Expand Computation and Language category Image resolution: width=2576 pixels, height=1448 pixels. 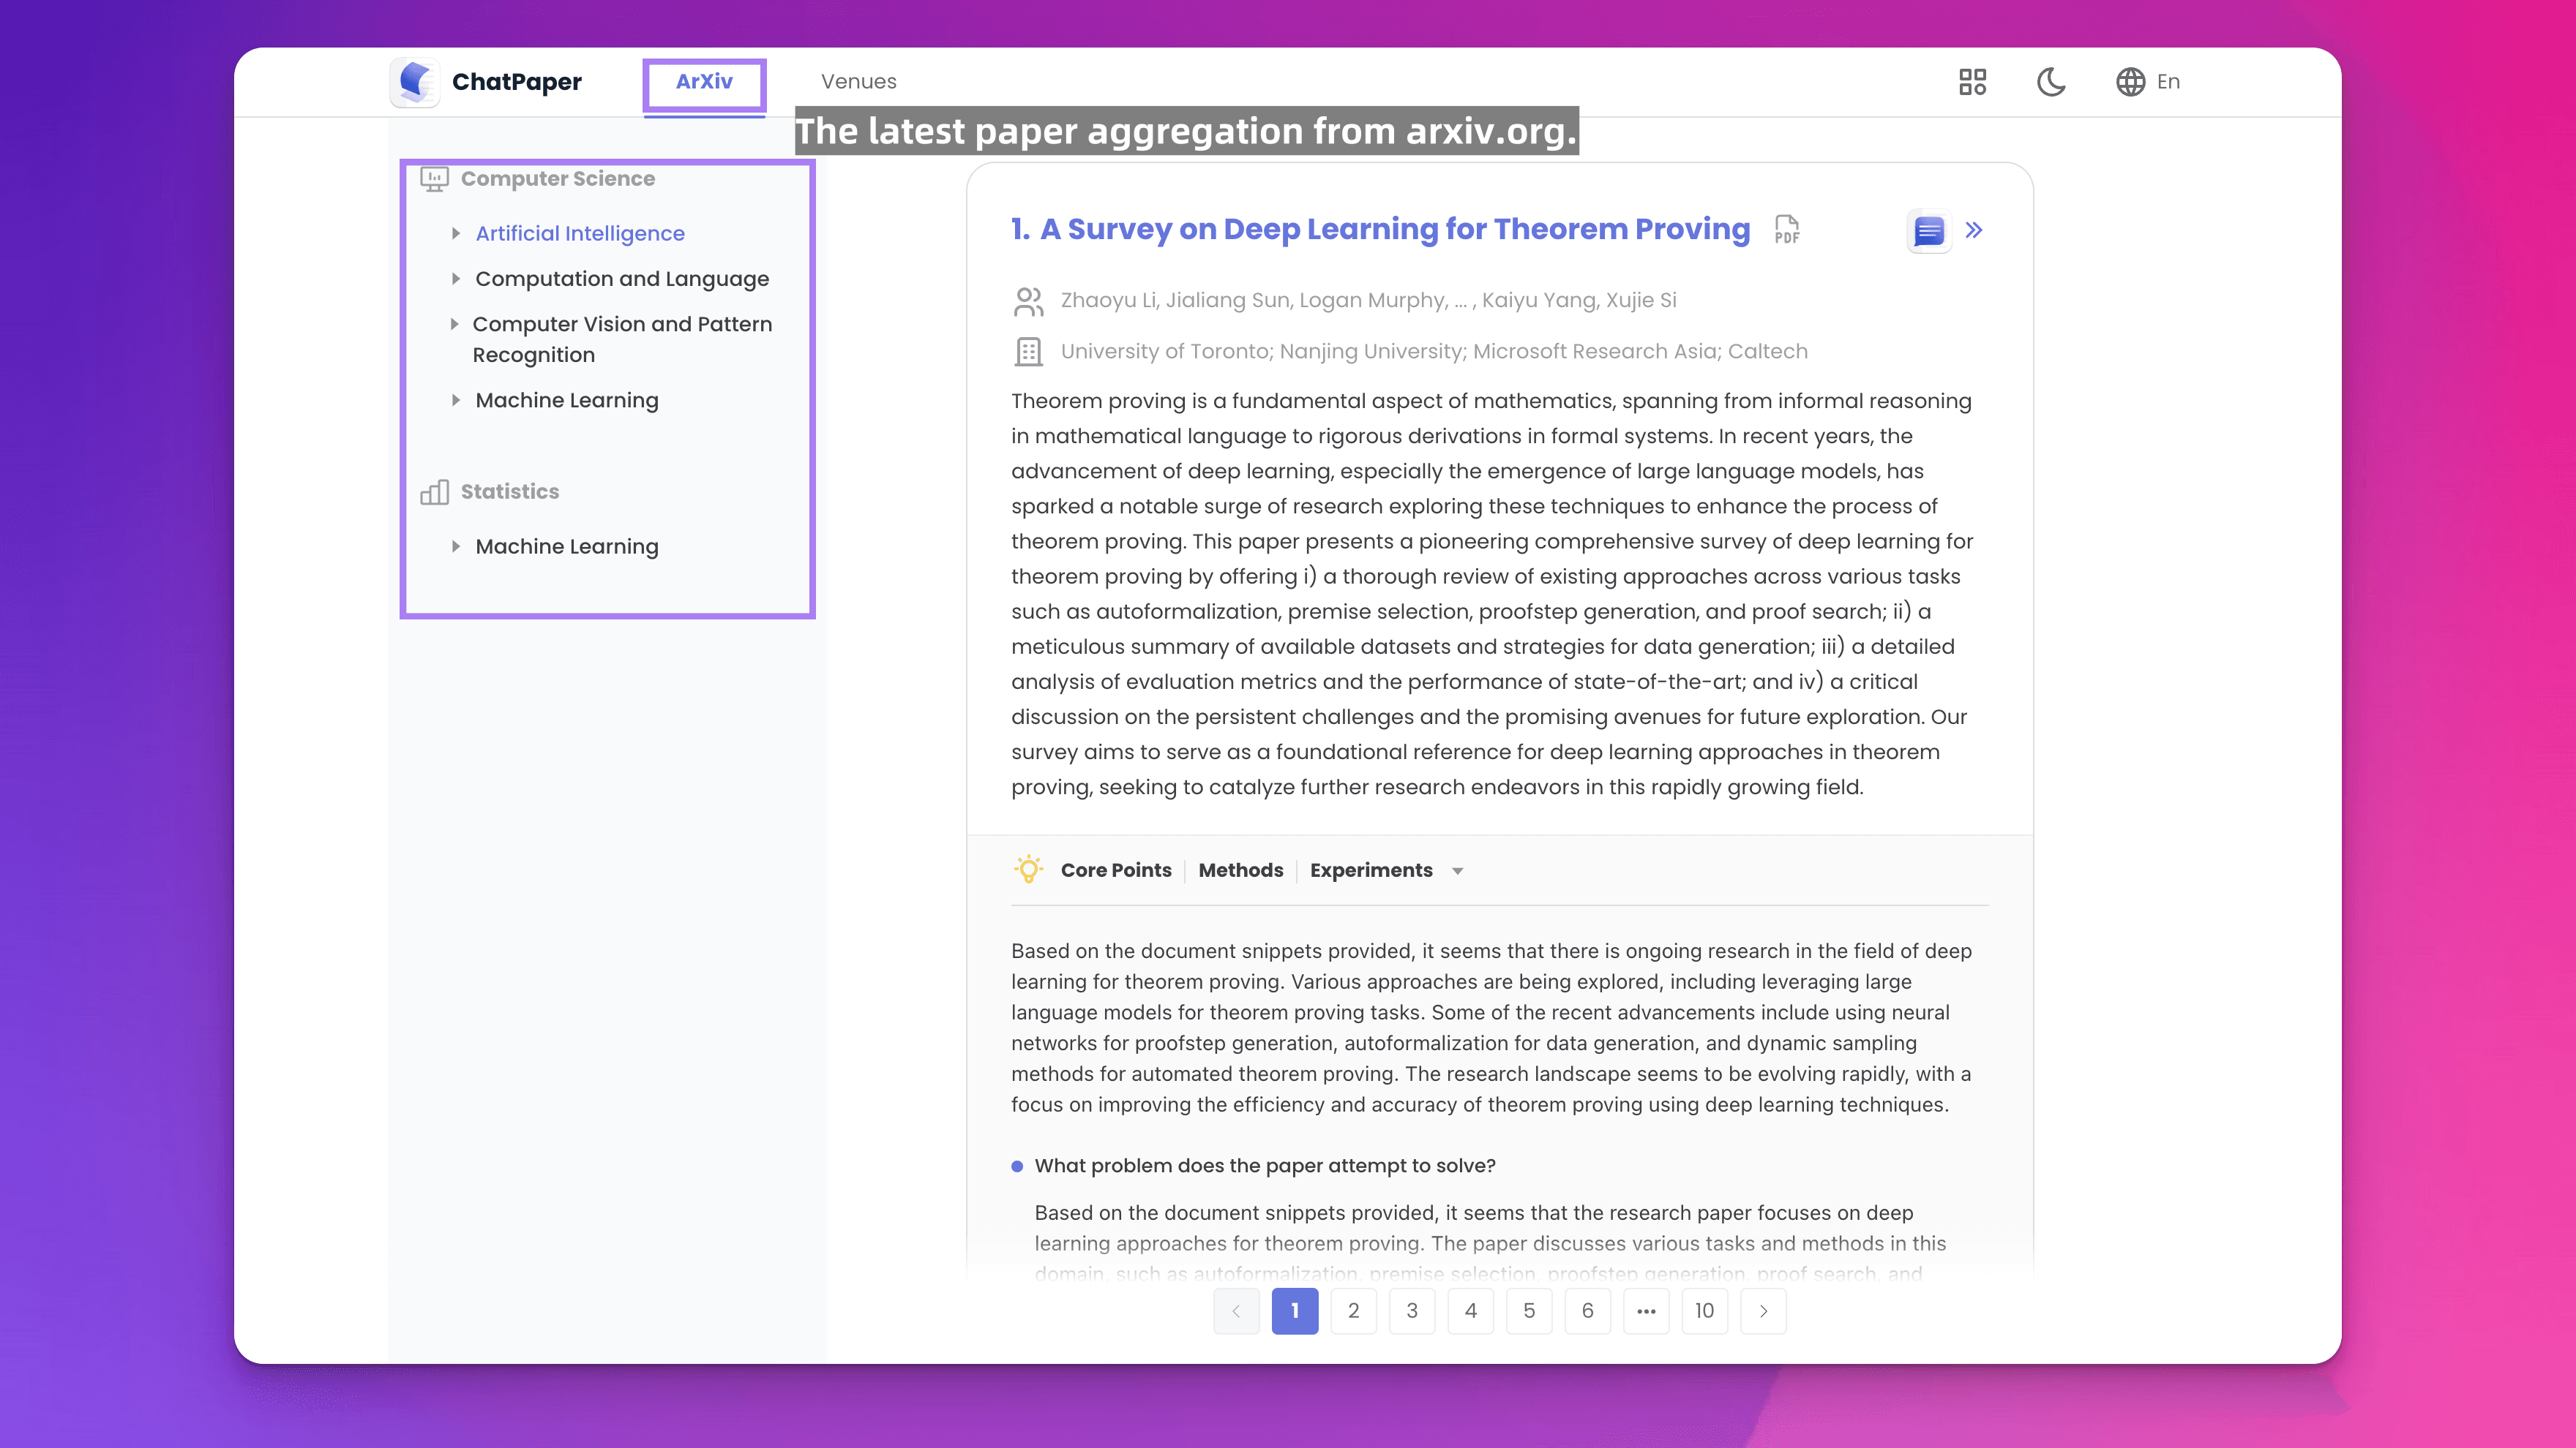456,279
